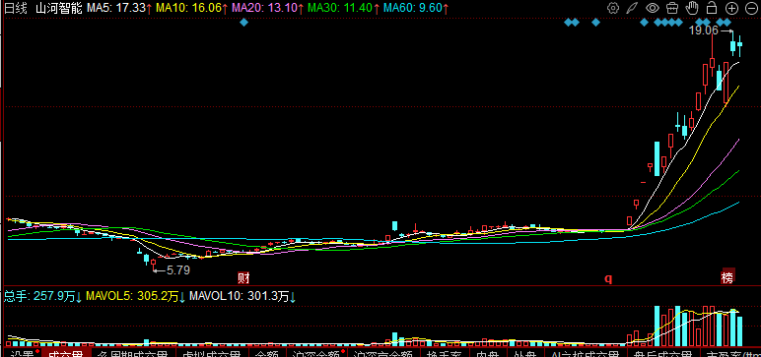Click the red q marker

608,278
